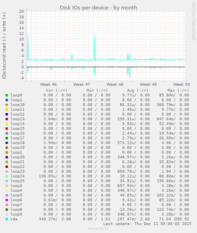Viewport: 197px width, 233px height.
Task: Select the loop9 device label
Action: tap(16, 214)
